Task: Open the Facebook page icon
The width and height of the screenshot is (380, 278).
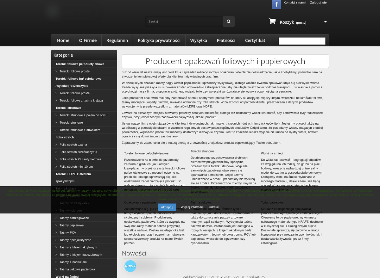Action: 276,4
